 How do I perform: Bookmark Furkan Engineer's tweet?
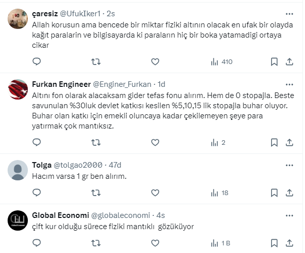(x=274, y=143)
